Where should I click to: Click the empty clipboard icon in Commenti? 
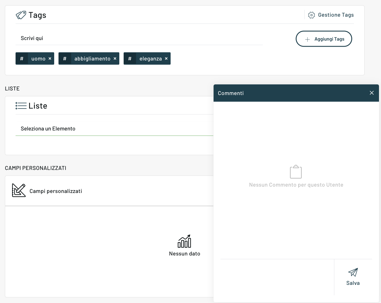point(296,172)
